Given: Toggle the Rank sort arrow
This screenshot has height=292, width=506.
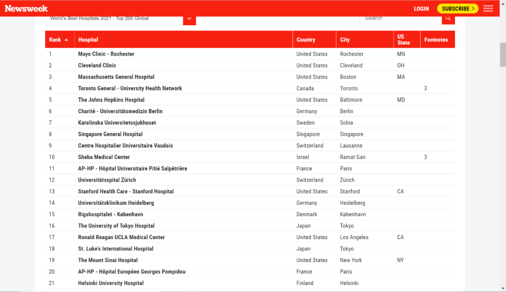Looking at the screenshot, I should pos(66,40).
